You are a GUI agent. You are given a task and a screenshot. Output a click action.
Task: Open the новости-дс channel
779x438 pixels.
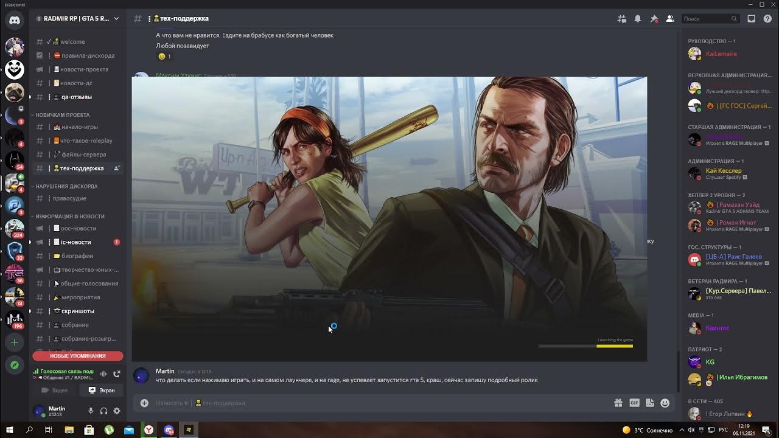(x=79, y=83)
